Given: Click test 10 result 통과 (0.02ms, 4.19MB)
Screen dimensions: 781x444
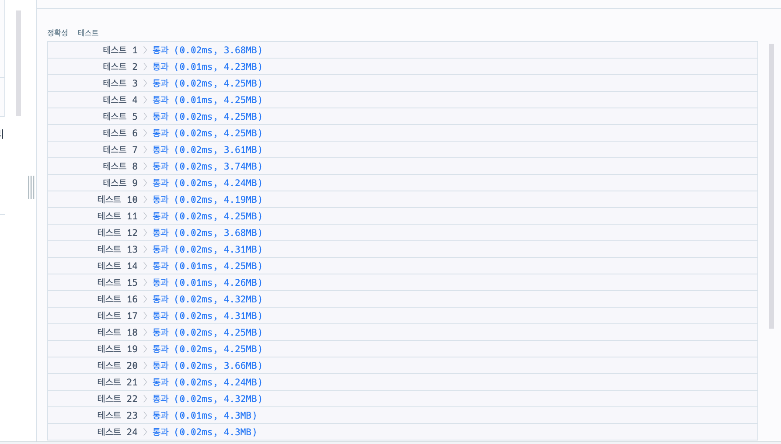Looking at the screenshot, I should pos(207,200).
